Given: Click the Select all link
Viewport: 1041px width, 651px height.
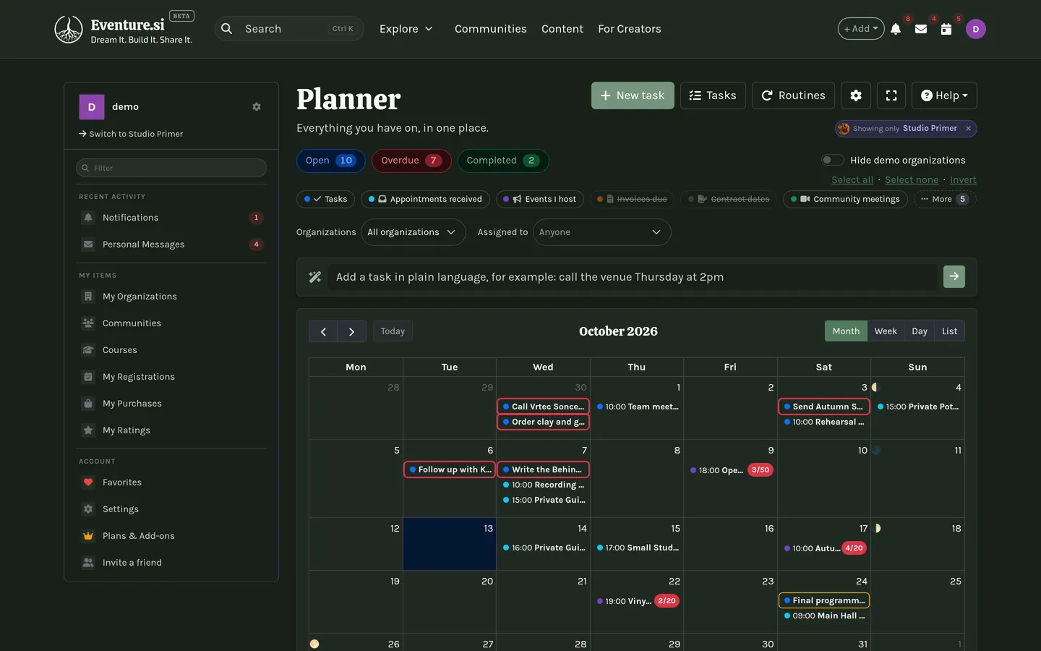Looking at the screenshot, I should point(852,180).
